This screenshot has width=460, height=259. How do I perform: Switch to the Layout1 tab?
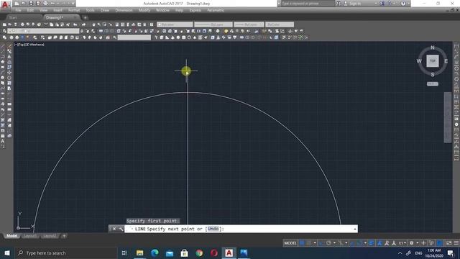click(x=30, y=236)
